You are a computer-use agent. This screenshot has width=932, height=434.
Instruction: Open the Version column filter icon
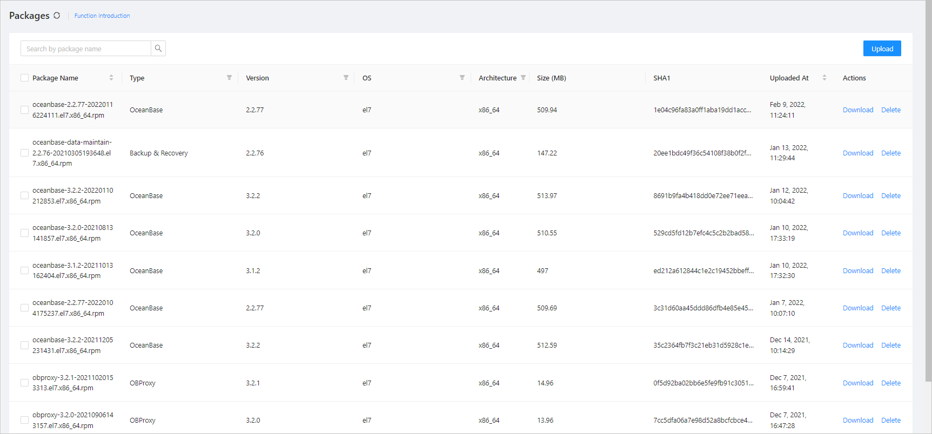tap(346, 78)
